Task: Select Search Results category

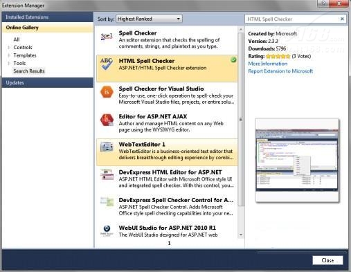Action: tap(29, 71)
